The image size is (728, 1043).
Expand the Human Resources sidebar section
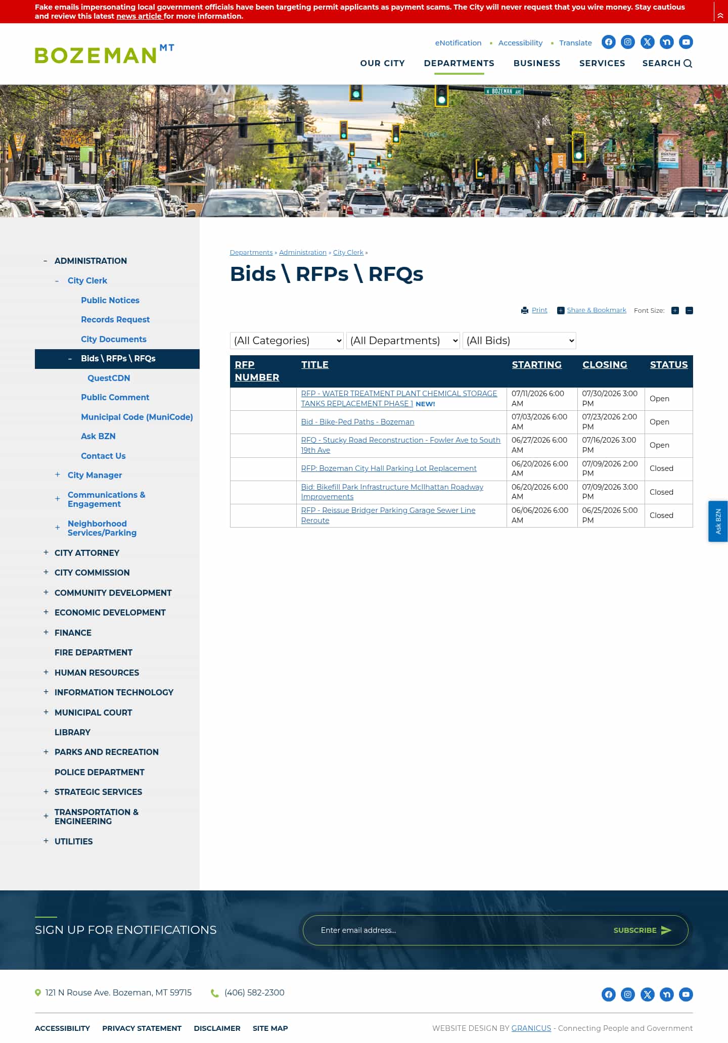46,672
